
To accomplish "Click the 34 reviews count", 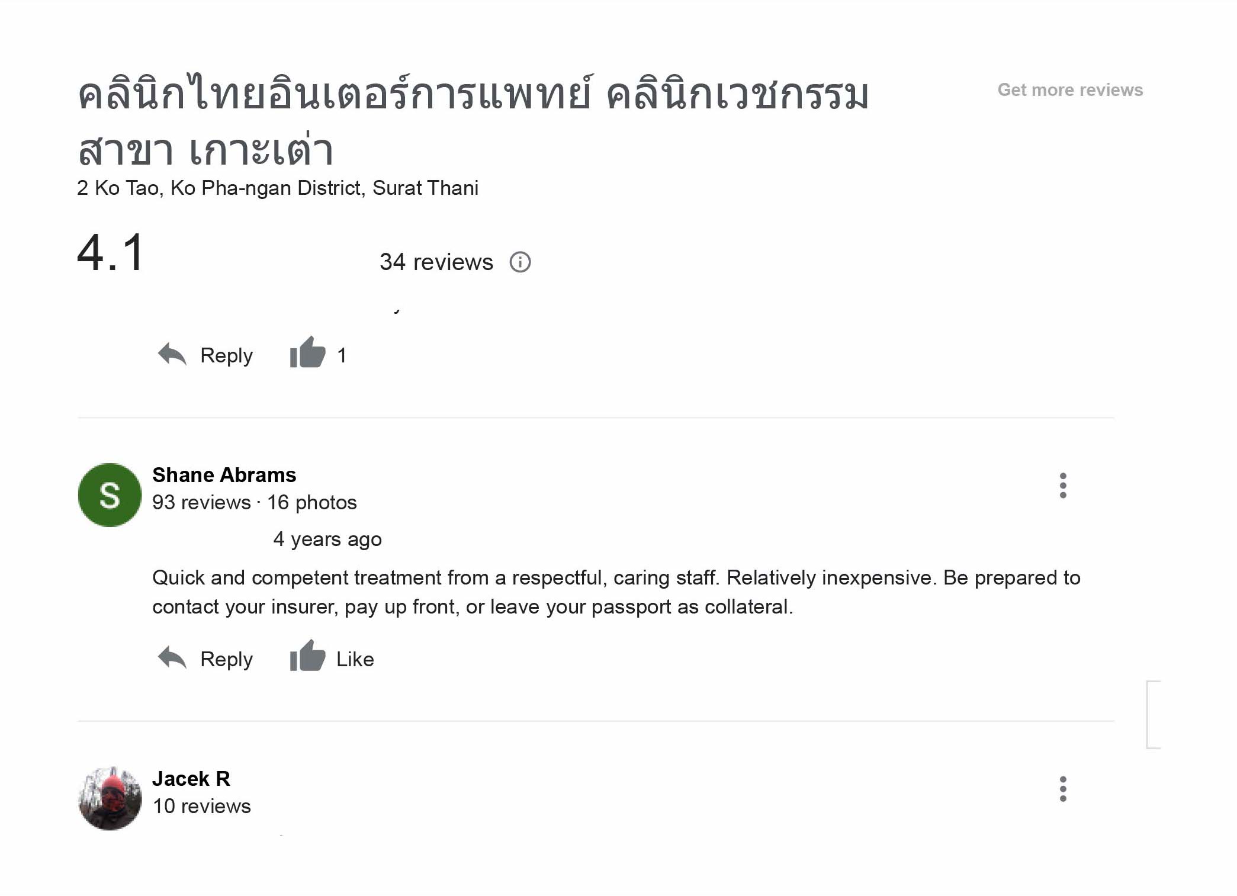I will point(436,262).
